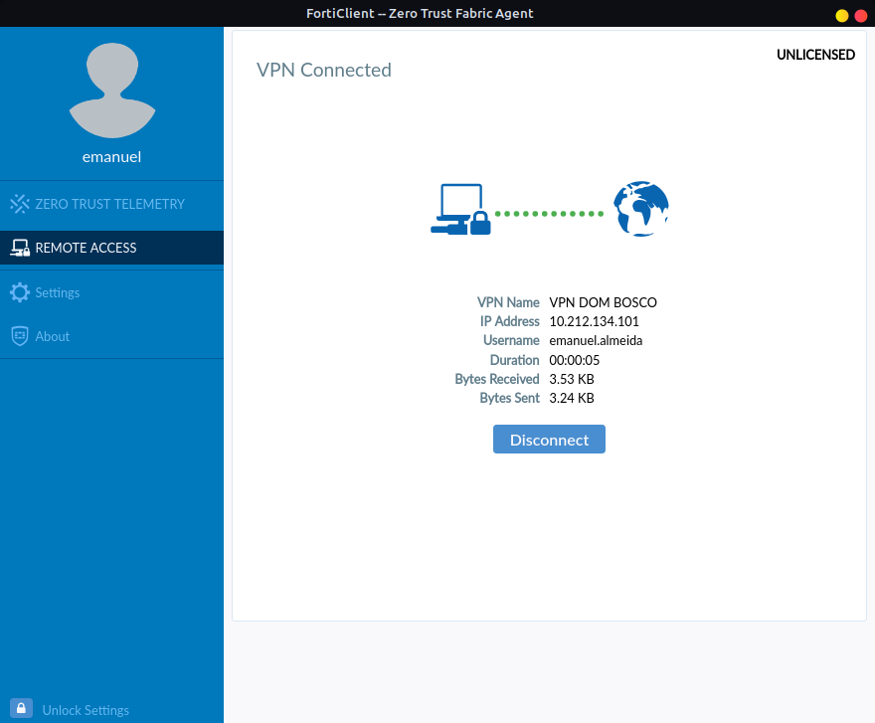Image resolution: width=875 pixels, height=723 pixels.
Task: Click the globe internet icon
Action: tap(640, 209)
